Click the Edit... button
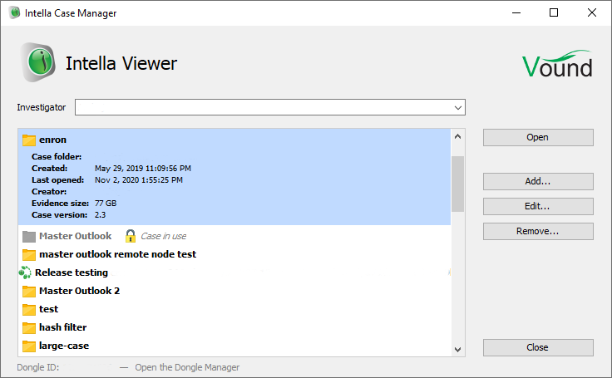The height and width of the screenshot is (378, 612). click(538, 206)
